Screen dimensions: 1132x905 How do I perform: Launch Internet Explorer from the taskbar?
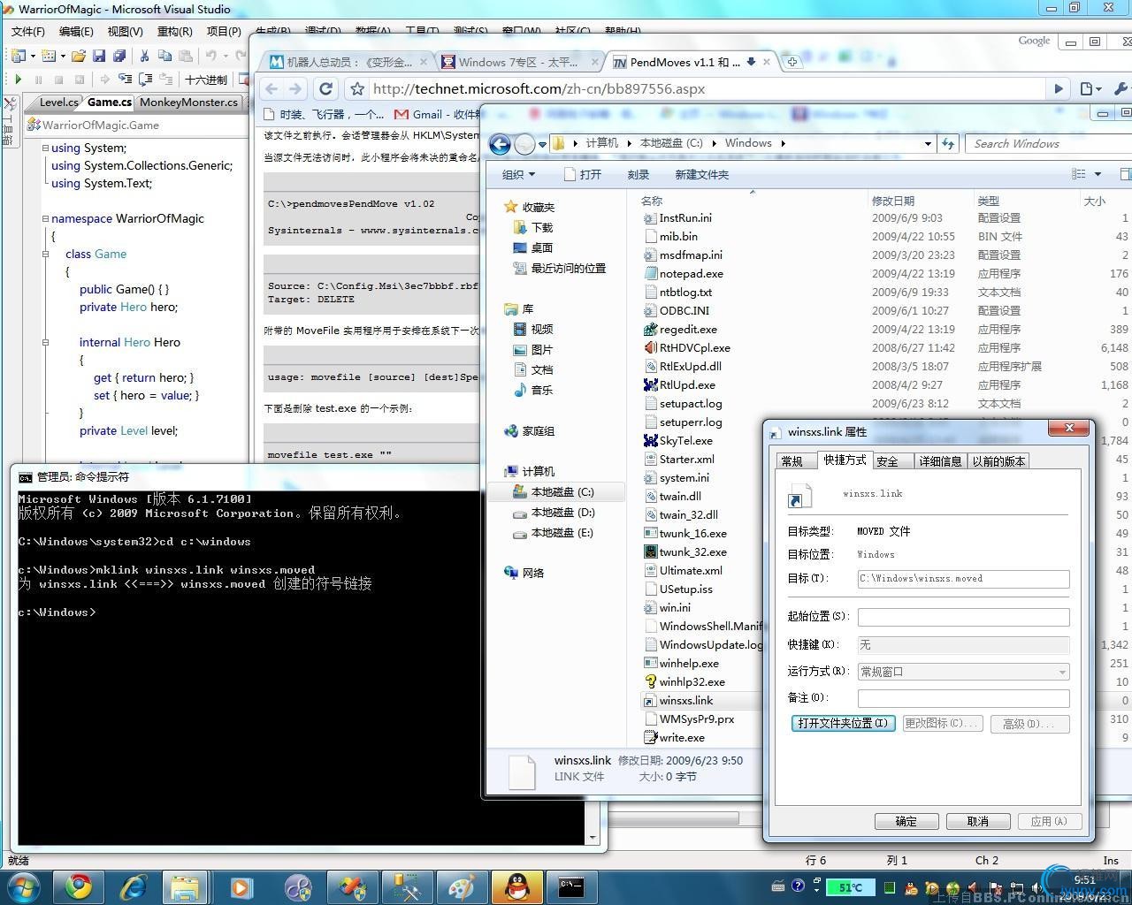click(134, 886)
